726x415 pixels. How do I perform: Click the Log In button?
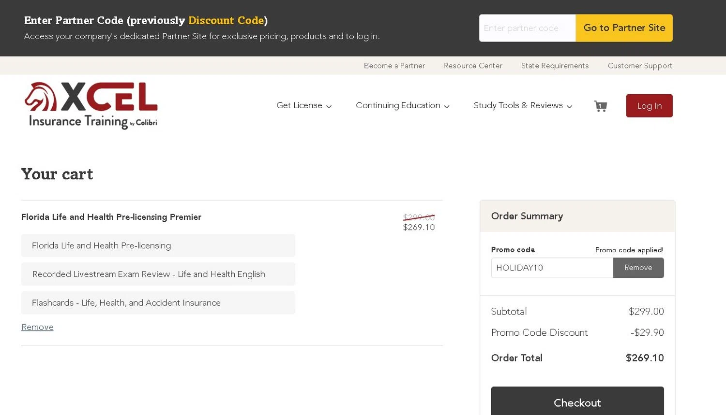pyautogui.click(x=649, y=106)
